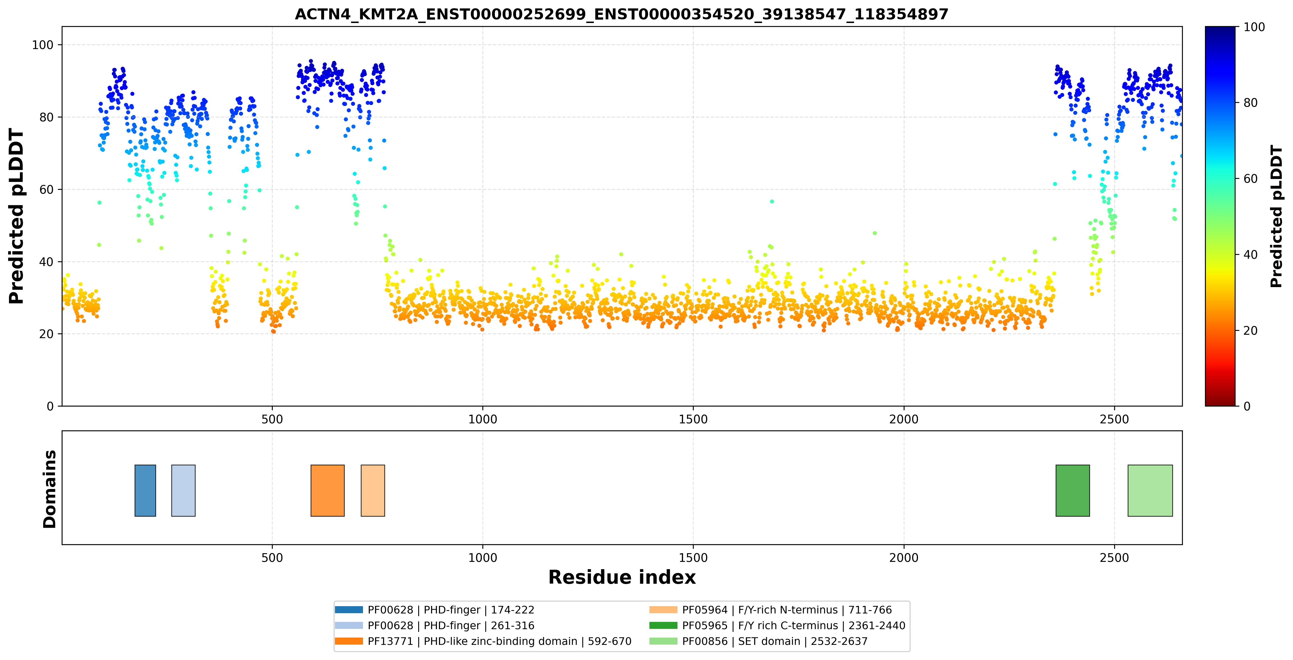Click the light blue PHD-finger 261-316 domain box

click(183, 490)
